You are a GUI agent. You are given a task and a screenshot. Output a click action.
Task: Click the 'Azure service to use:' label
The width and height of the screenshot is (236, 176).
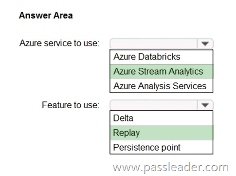pyautogui.click(x=59, y=43)
